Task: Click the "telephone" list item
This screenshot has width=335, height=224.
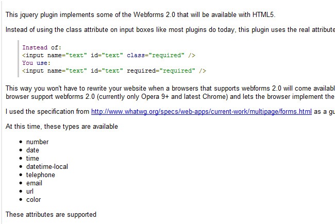Action: point(40,175)
